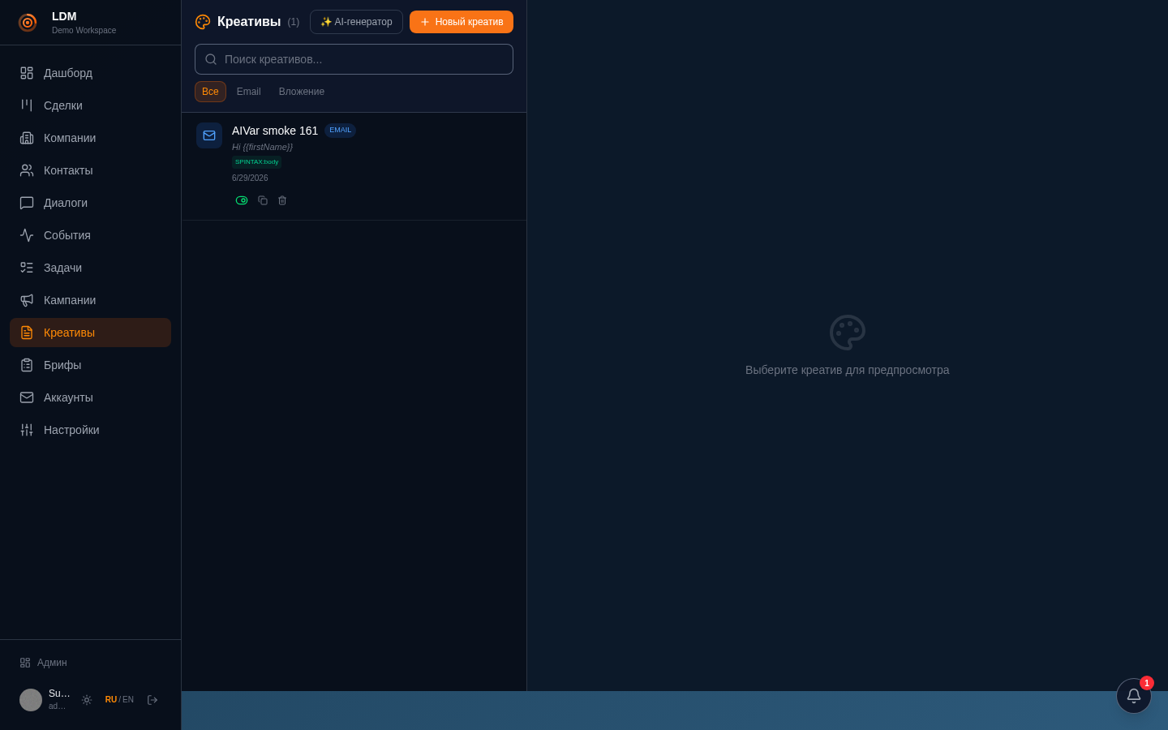Open the notifications bell
Image resolution: width=1168 pixels, height=730 pixels.
point(1134,696)
